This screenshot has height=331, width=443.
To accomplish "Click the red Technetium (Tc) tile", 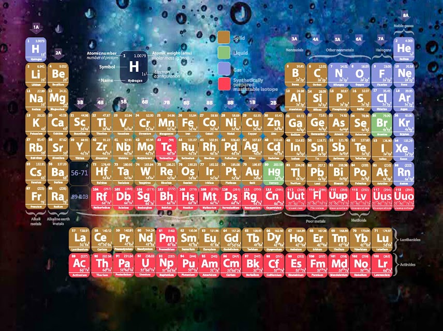I will [x=166, y=149].
